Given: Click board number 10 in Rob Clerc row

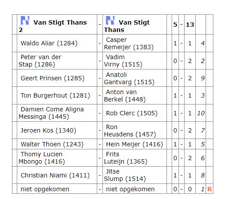Looking at the screenshot, I should tap(201, 113).
